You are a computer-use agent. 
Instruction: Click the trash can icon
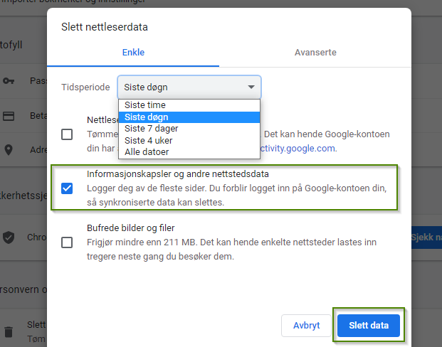9,331
